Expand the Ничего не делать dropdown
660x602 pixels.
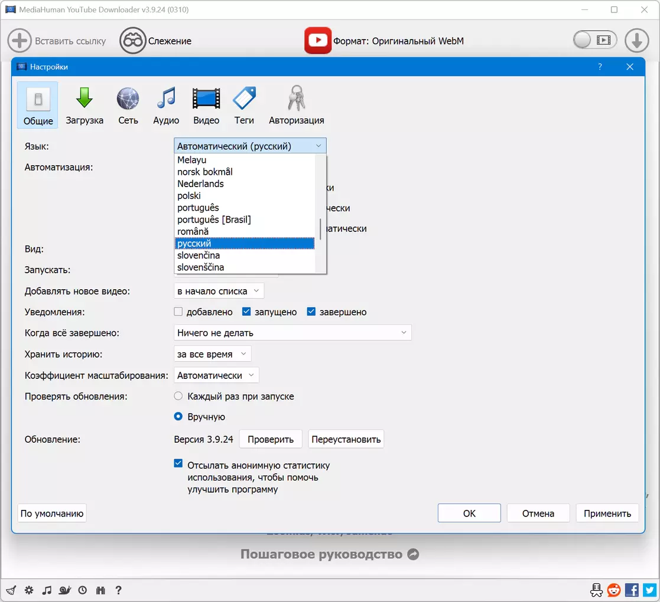pyautogui.click(x=292, y=332)
